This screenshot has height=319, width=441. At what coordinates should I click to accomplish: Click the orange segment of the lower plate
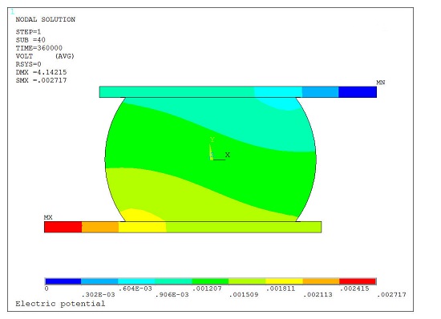[100, 227]
